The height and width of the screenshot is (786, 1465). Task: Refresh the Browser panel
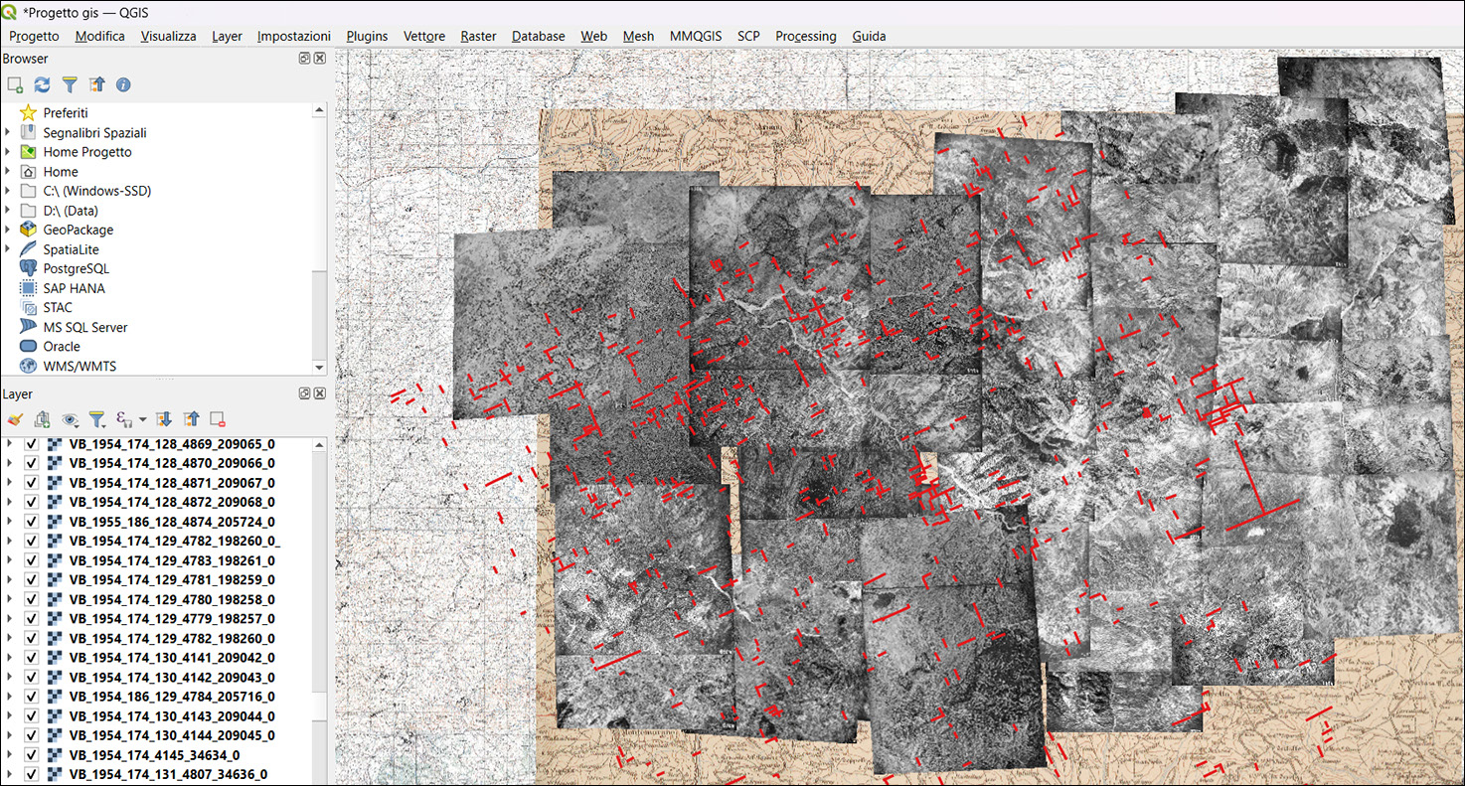click(42, 85)
